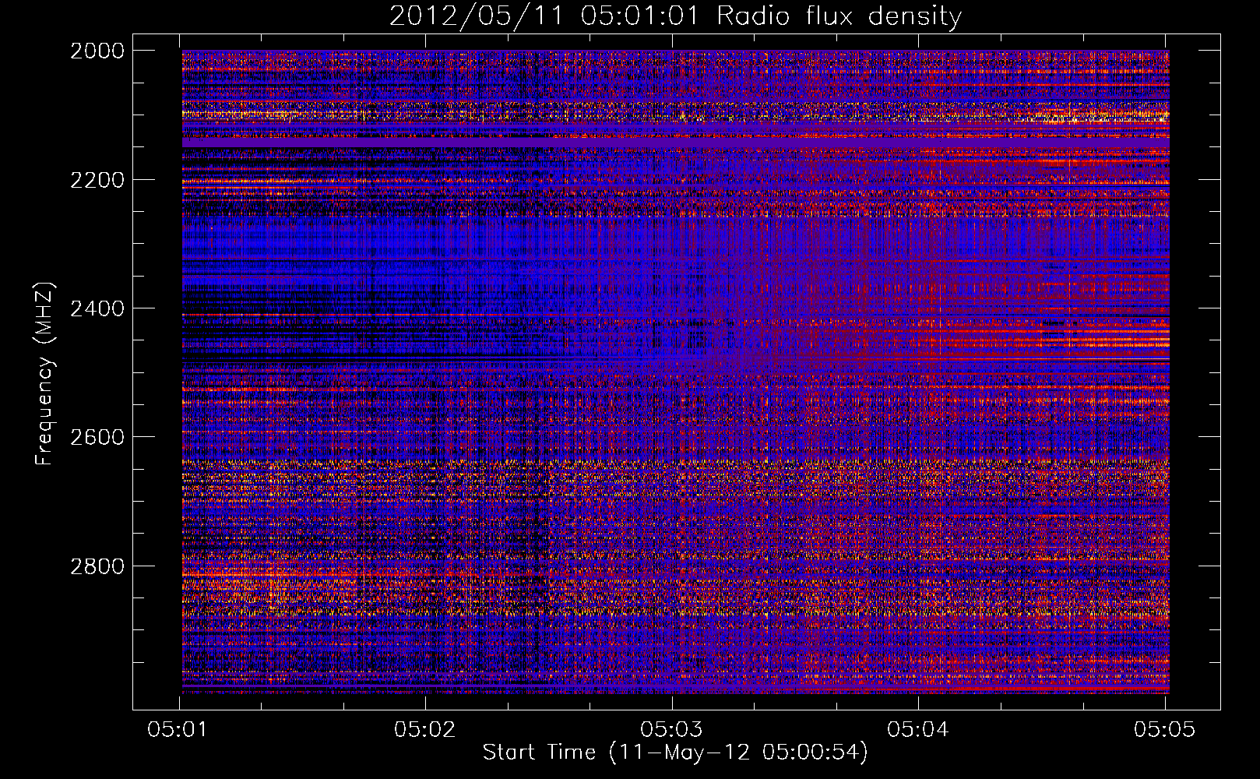The image size is (1260, 779).
Task: Select the 2000 frequency axis label
Action: 97,51
